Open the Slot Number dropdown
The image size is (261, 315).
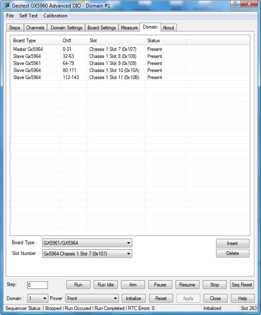87,253
